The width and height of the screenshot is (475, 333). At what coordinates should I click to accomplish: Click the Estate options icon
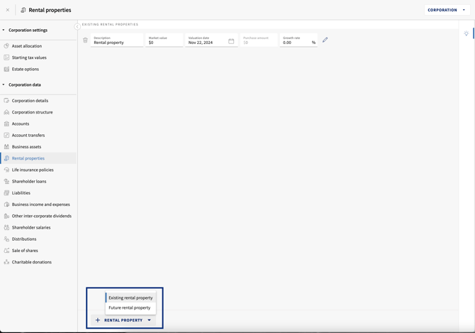(x=6, y=69)
